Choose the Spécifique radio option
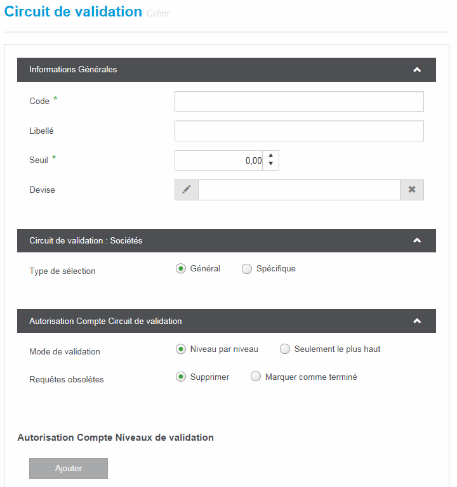 pyautogui.click(x=247, y=269)
